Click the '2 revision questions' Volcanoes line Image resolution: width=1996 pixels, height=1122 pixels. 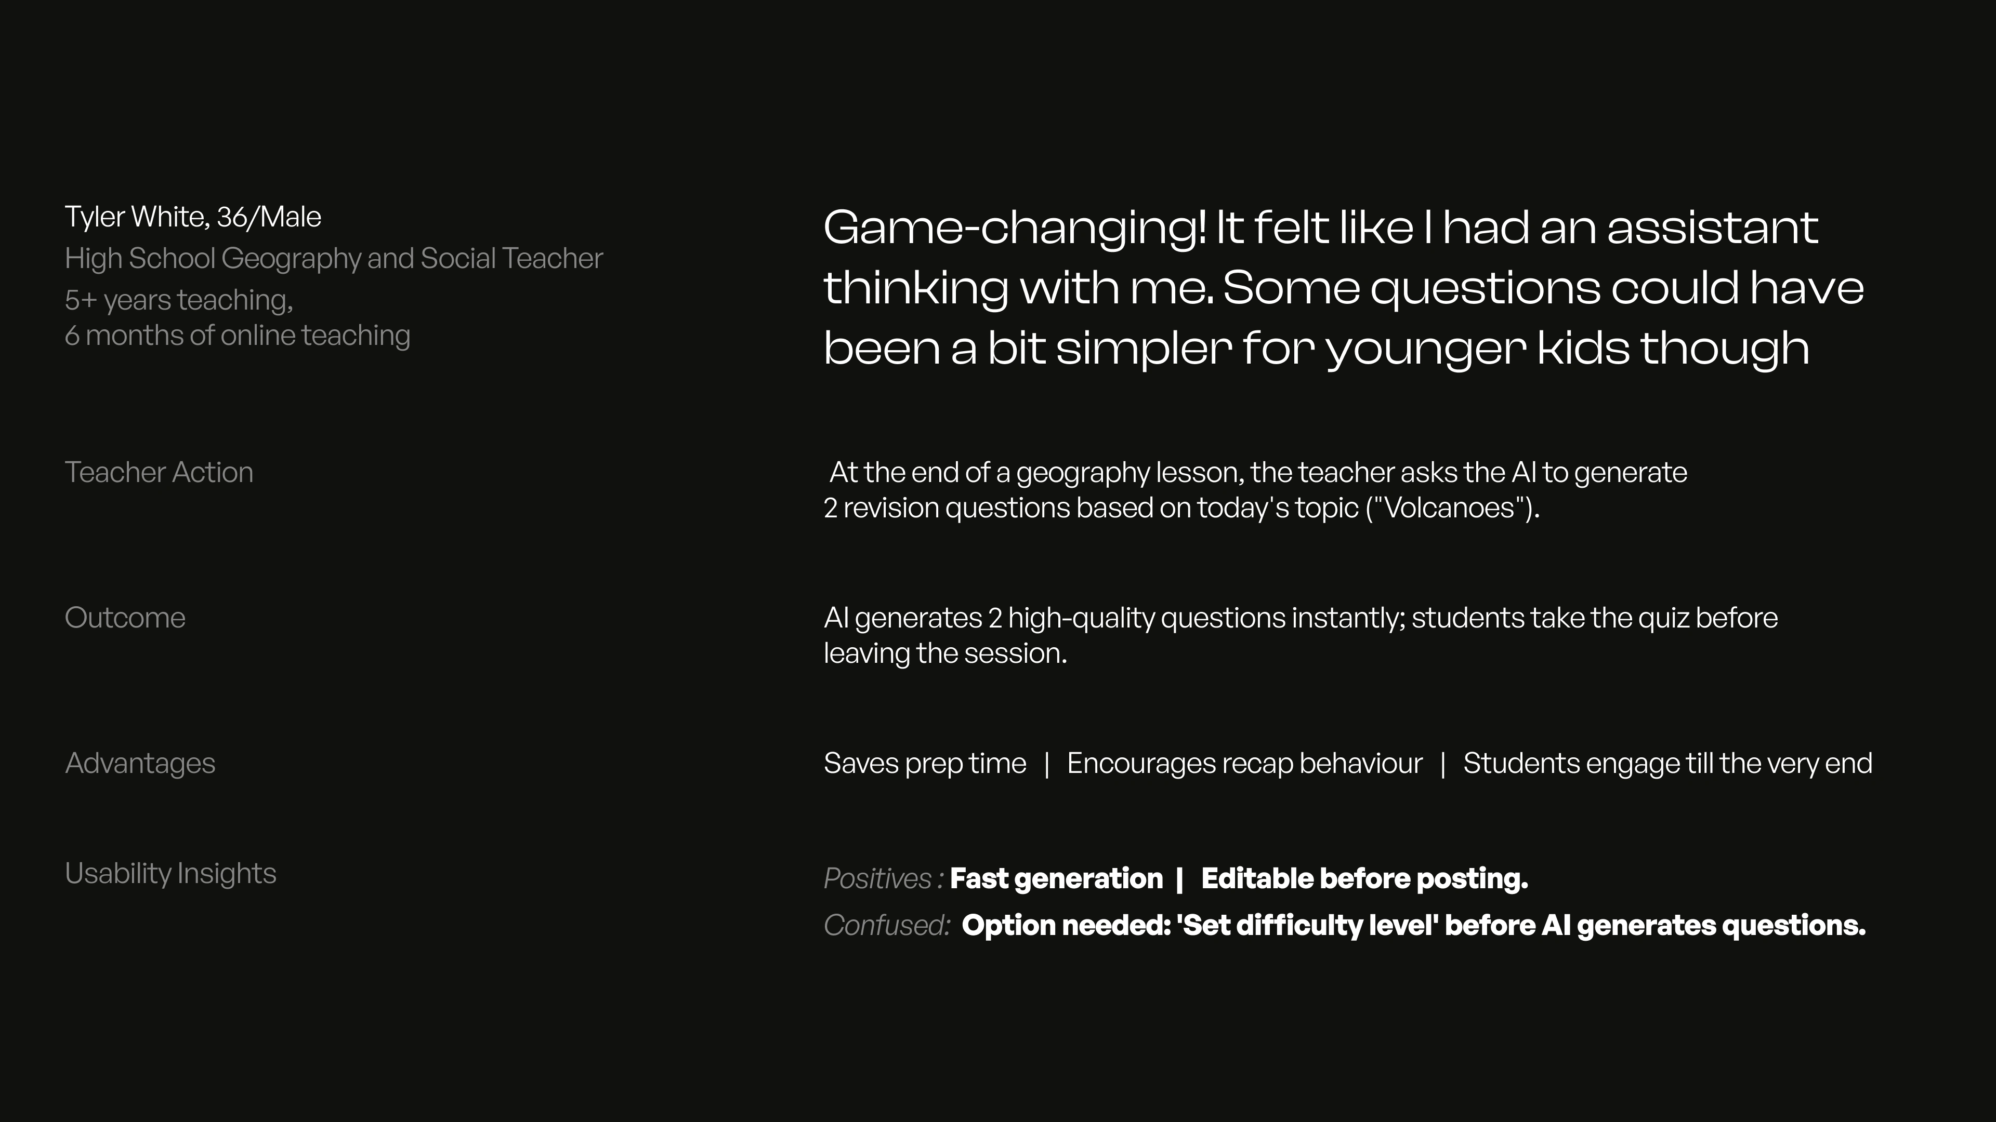point(1180,508)
